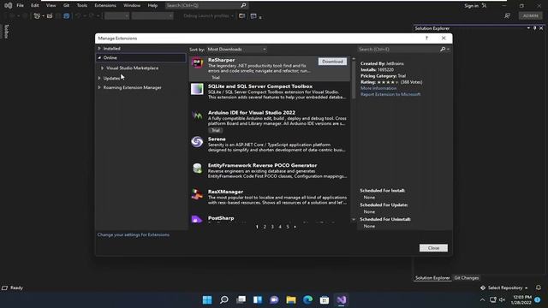The width and height of the screenshot is (548, 308).
Task: Open the Edit menu
Action: coord(34,5)
